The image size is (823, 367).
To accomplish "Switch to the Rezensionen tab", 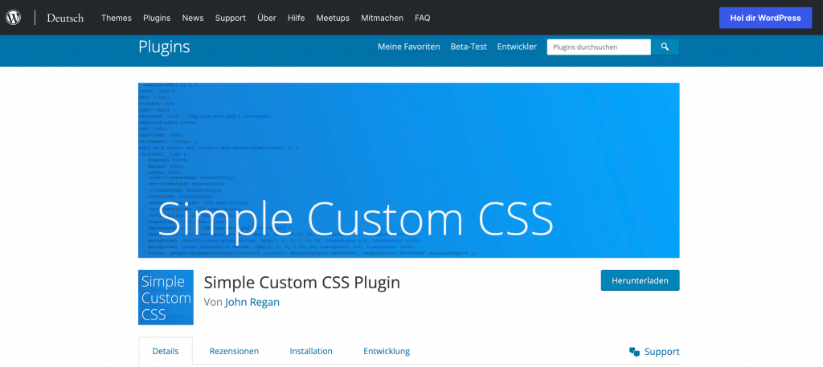I will (234, 351).
